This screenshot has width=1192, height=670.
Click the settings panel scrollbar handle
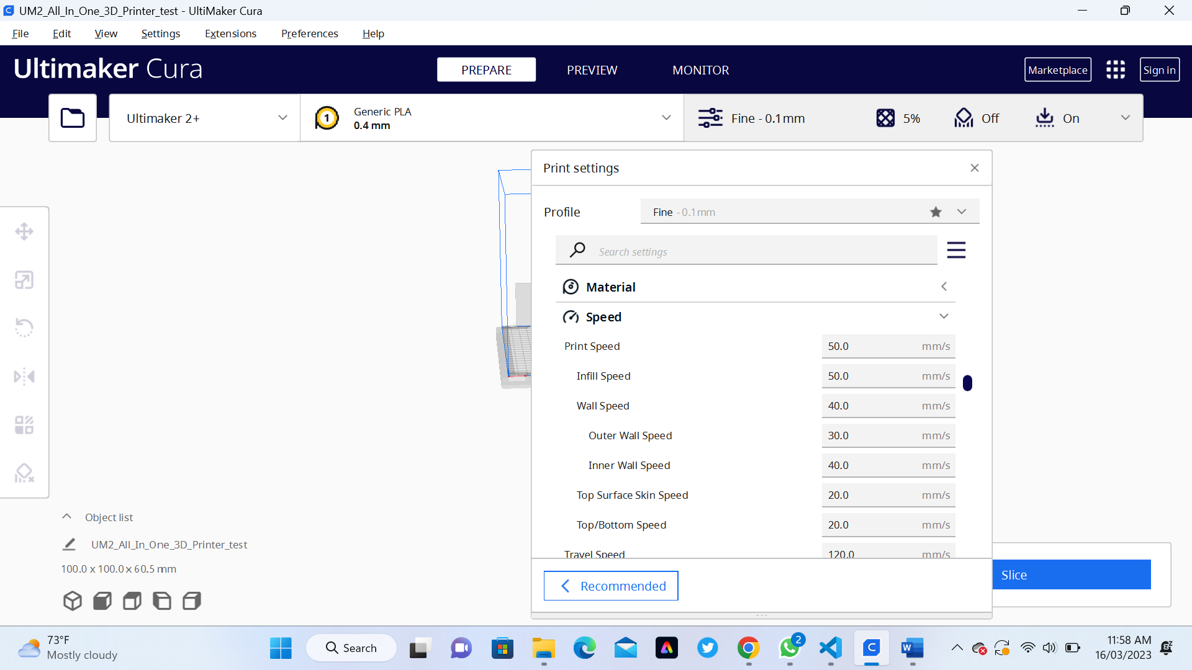pos(967,383)
